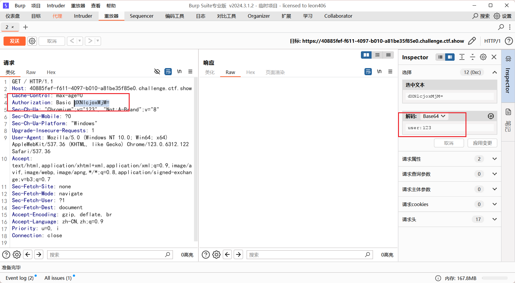Toggle \n newline display in request panel
This screenshot has width=515, height=283.
click(179, 72)
